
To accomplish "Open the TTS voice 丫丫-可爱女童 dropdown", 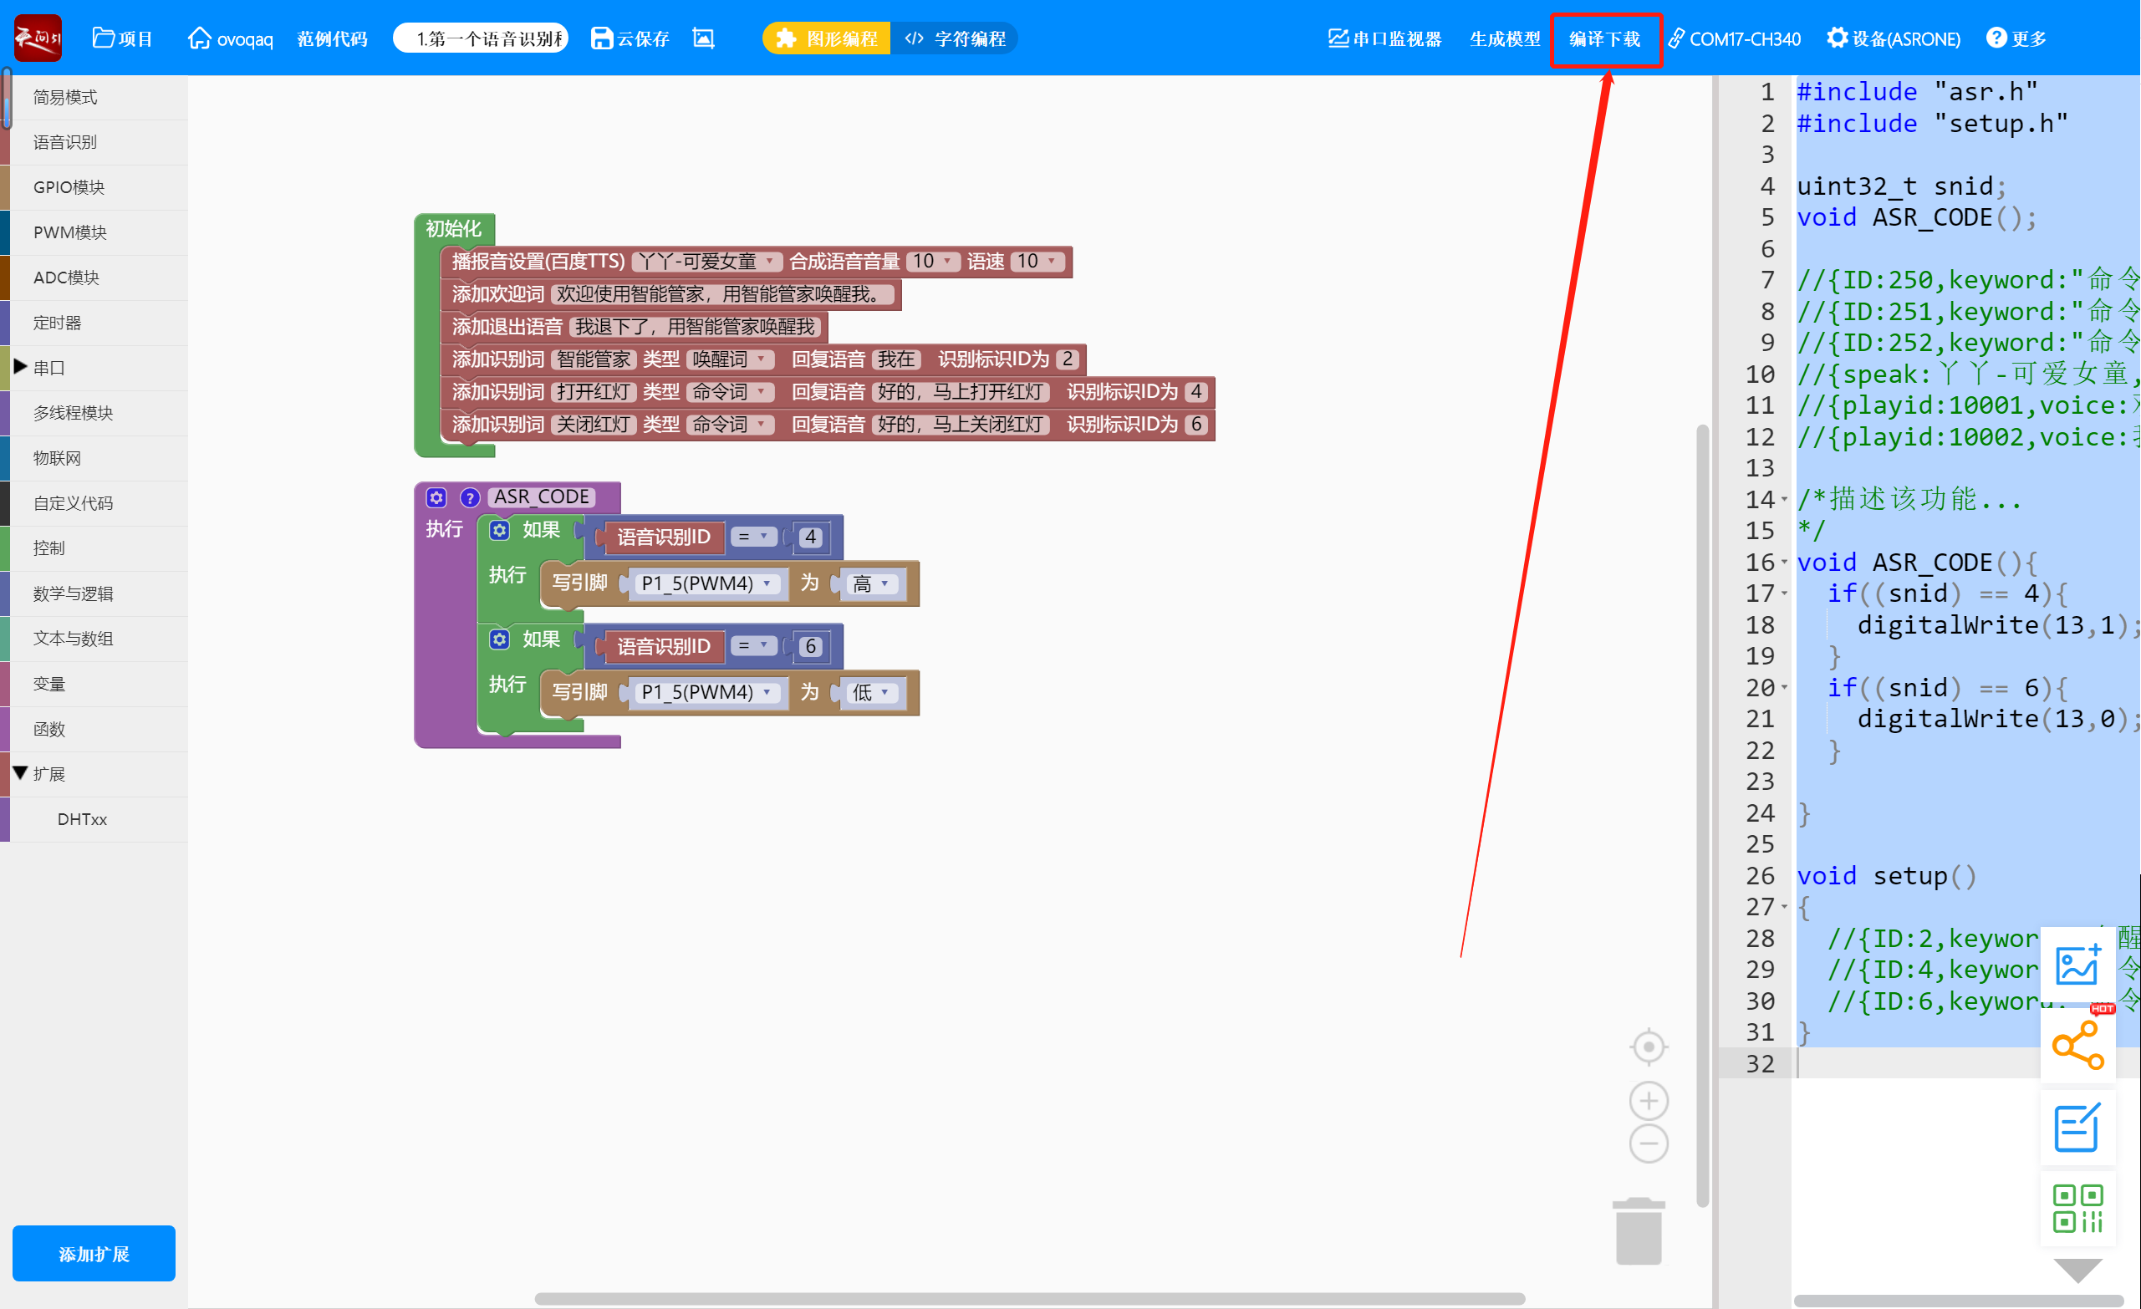I will point(706,262).
